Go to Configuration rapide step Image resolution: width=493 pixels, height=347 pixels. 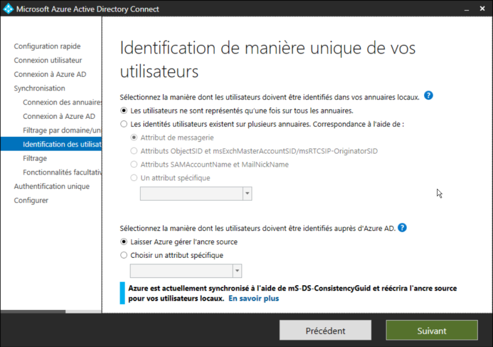pos(47,46)
